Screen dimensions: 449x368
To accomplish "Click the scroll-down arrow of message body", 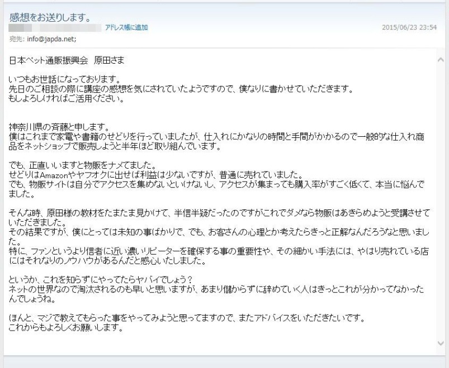I will tap(441, 343).
